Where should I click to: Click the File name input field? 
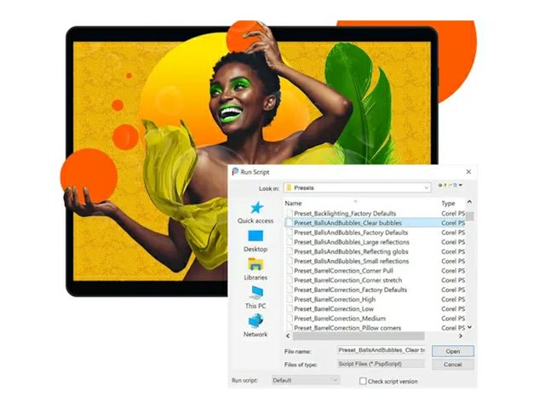(381, 350)
